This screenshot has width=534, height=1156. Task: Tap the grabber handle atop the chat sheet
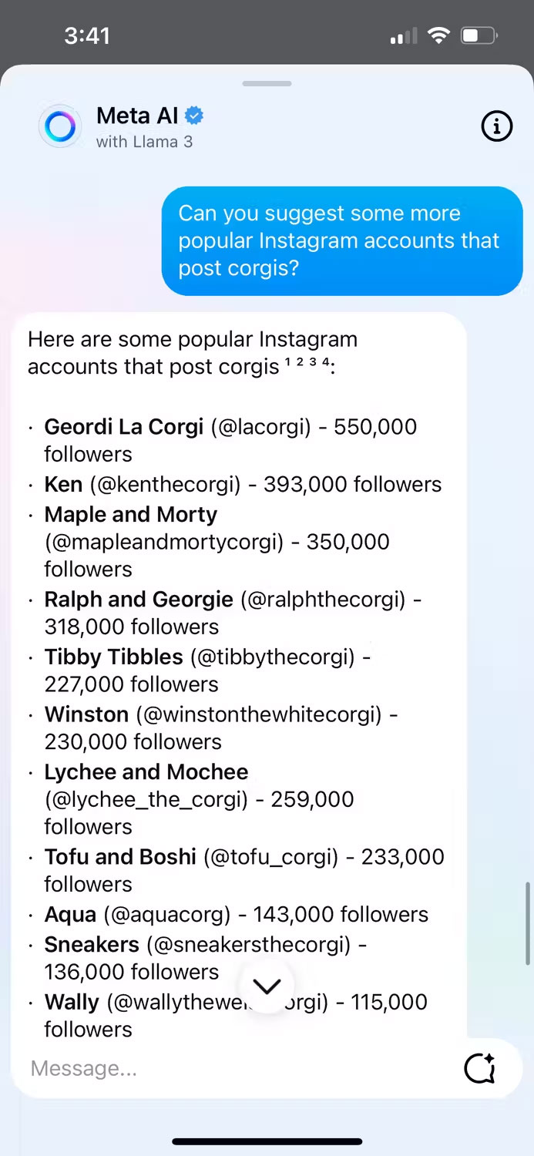tap(267, 83)
